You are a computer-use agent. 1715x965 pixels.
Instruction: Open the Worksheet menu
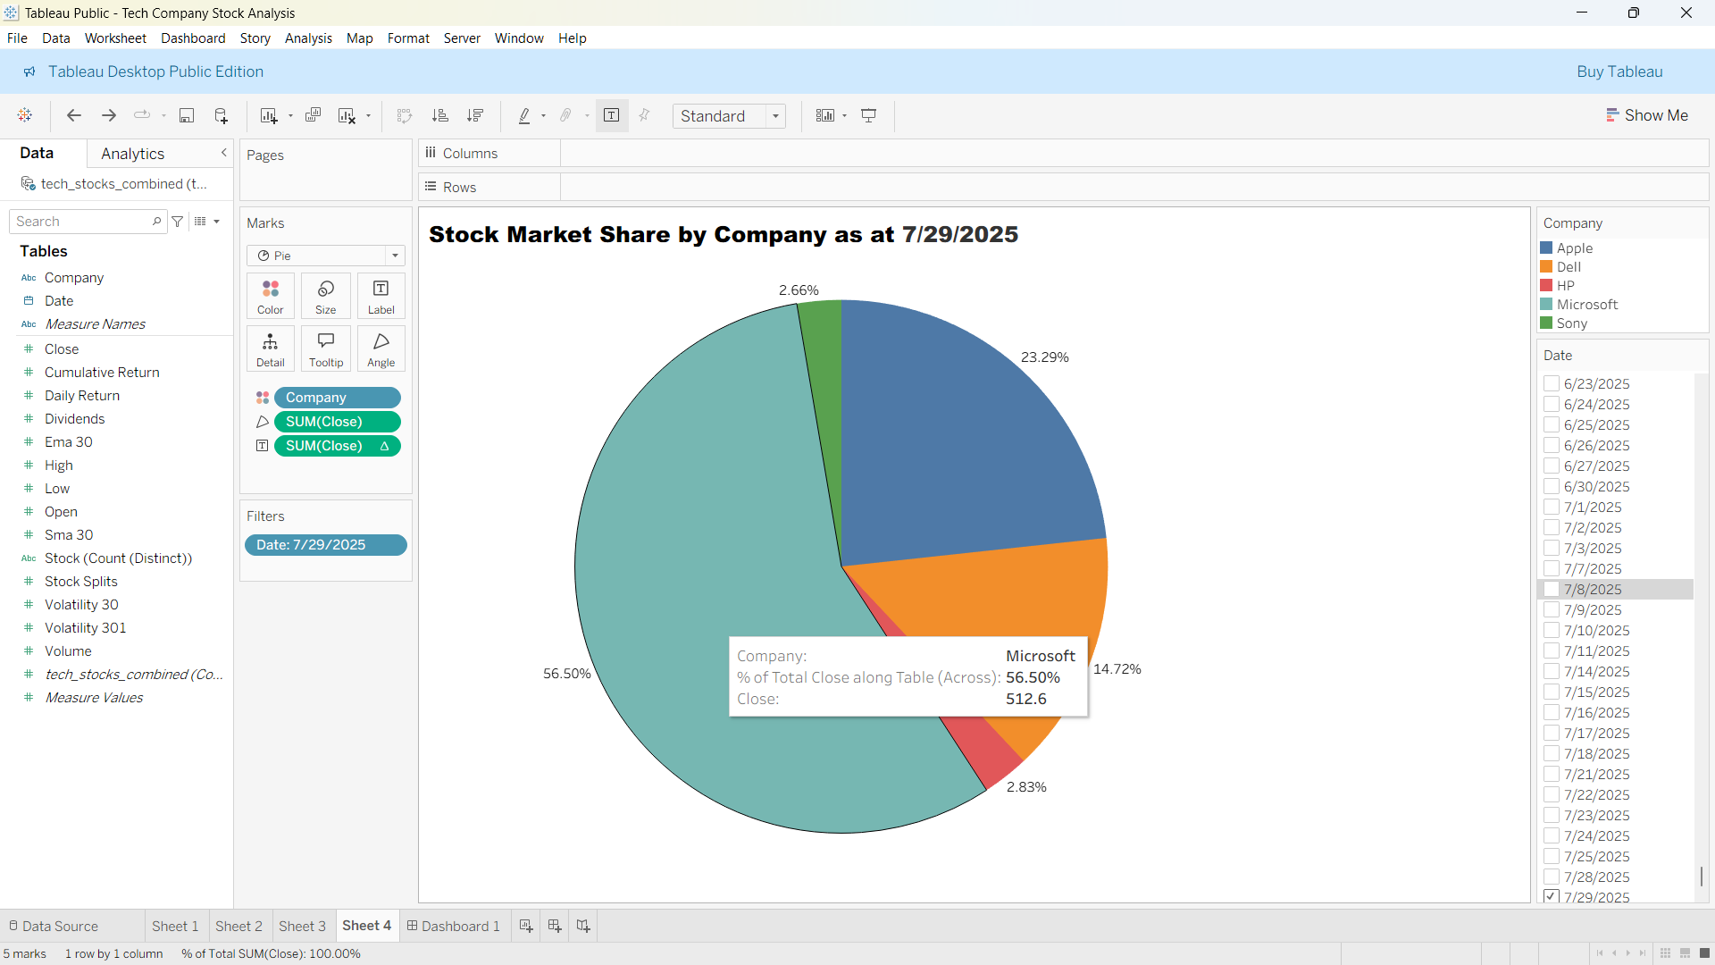point(115,38)
